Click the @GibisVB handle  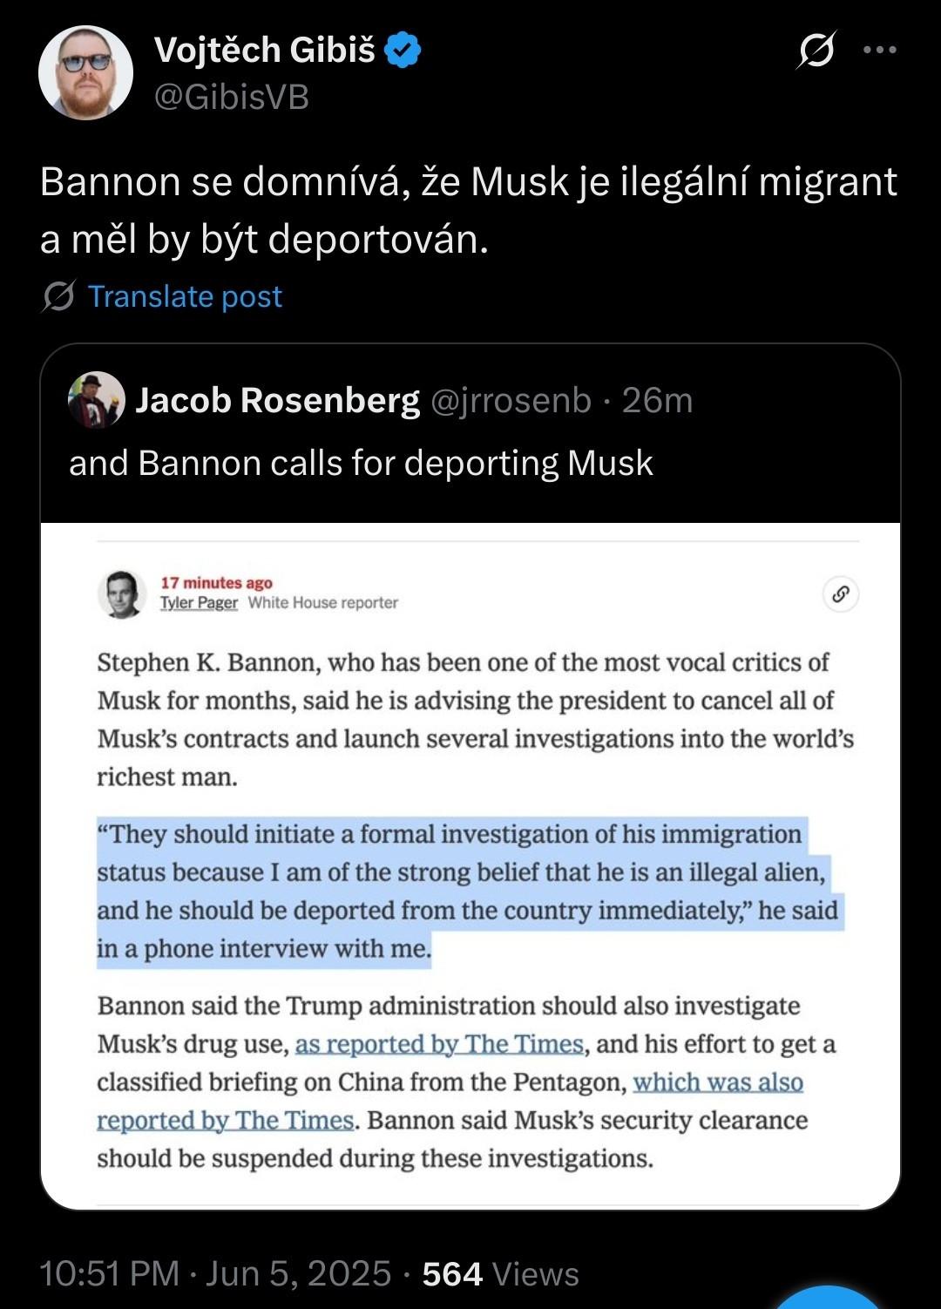[x=232, y=97]
